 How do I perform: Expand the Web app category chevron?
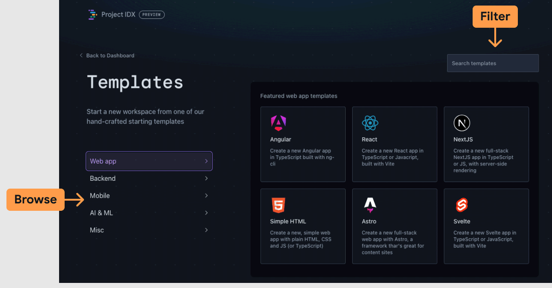pyautogui.click(x=206, y=161)
